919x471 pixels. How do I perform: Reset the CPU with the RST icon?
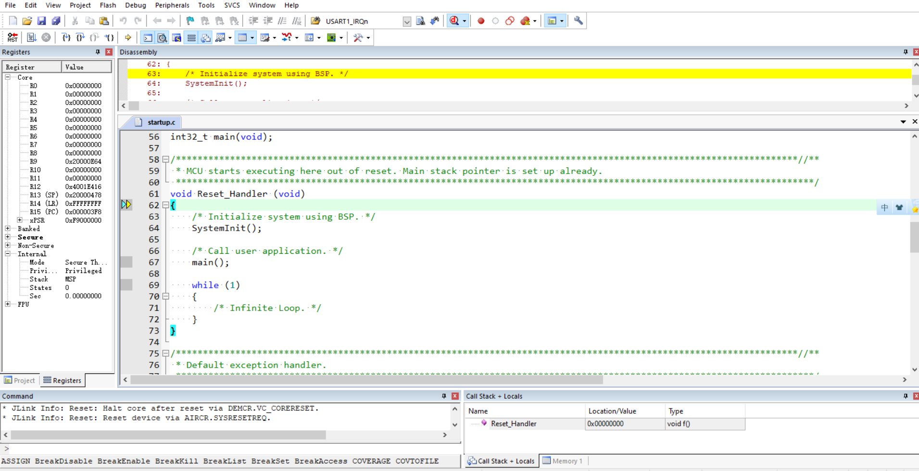pyautogui.click(x=13, y=37)
